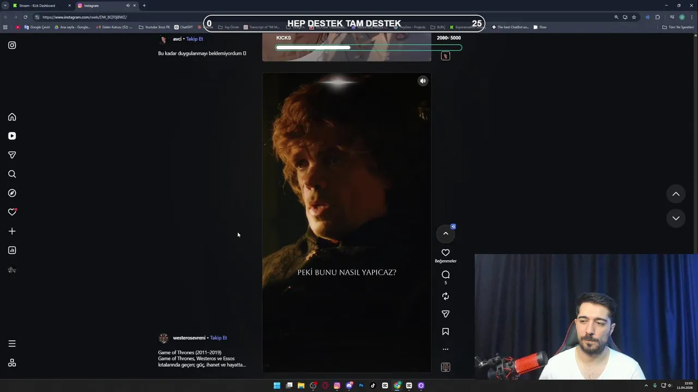Viewport: 698px width, 392px height.
Task: Go back in browser history
Action: pyautogui.click(x=5, y=17)
